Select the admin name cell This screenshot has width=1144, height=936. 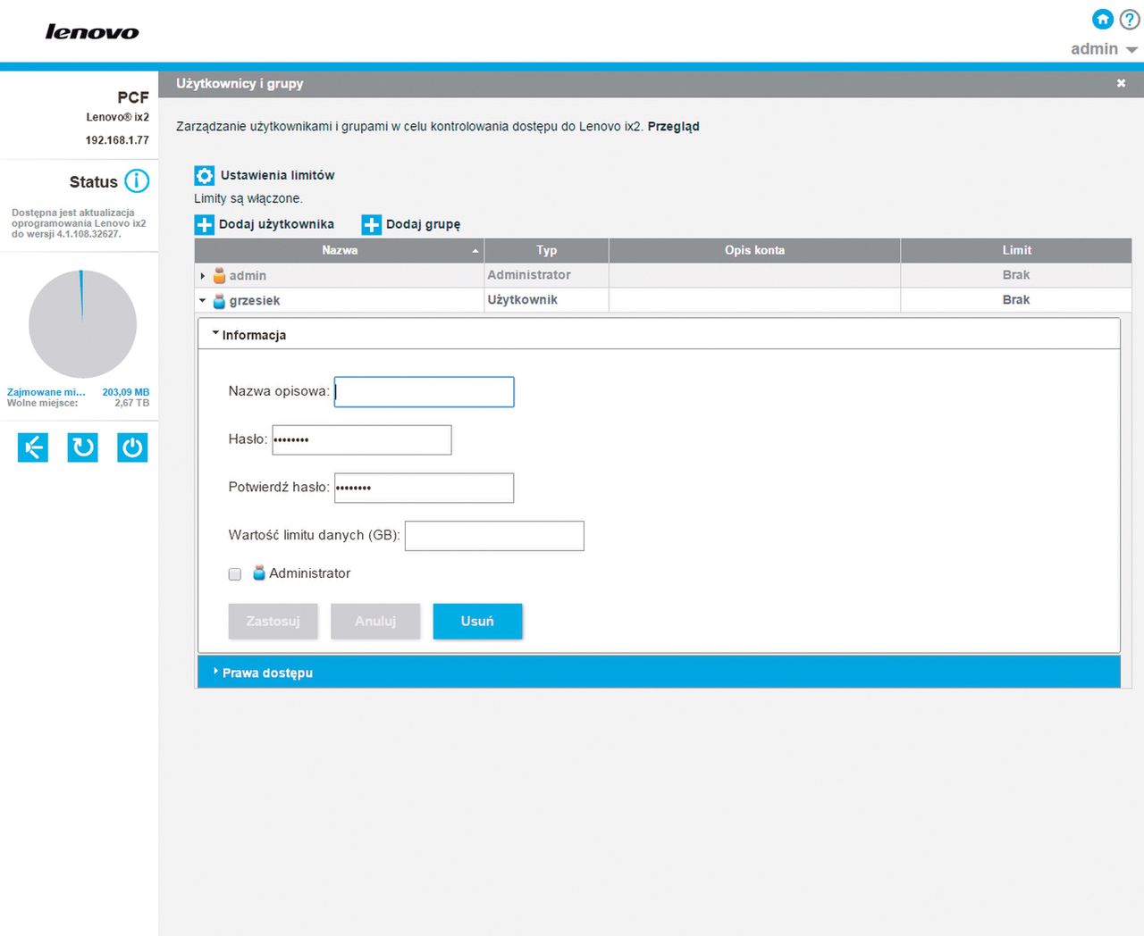click(340, 276)
